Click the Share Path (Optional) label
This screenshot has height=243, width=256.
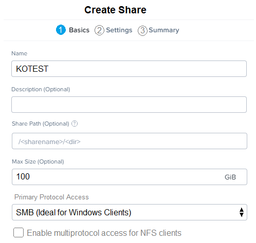pyautogui.click(x=41, y=124)
